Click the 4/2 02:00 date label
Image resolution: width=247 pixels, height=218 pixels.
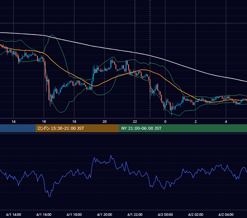click(x=195, y=215)
